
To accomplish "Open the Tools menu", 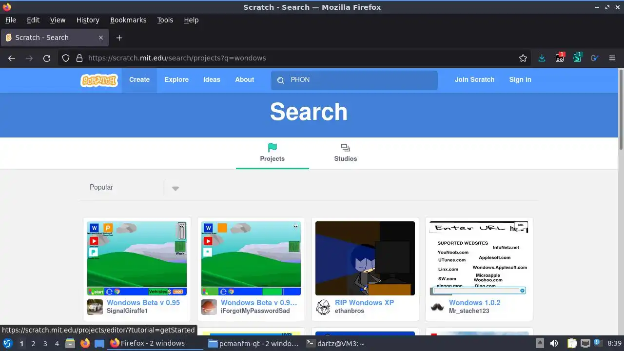I will click(165, 20).
